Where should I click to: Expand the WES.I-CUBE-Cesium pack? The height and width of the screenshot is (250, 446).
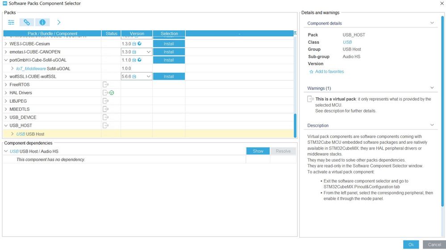(6, 44)
